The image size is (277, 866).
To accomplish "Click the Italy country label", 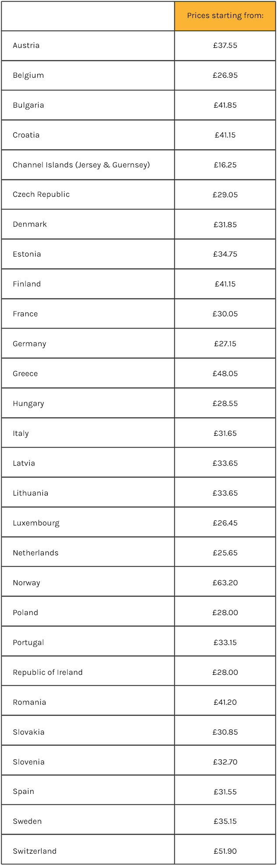I will point(21,433).
